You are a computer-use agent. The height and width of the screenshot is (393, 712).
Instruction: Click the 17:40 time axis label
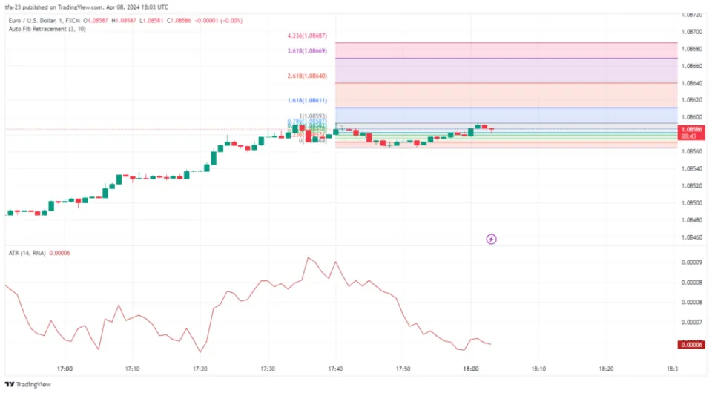[x=335, y=369]
